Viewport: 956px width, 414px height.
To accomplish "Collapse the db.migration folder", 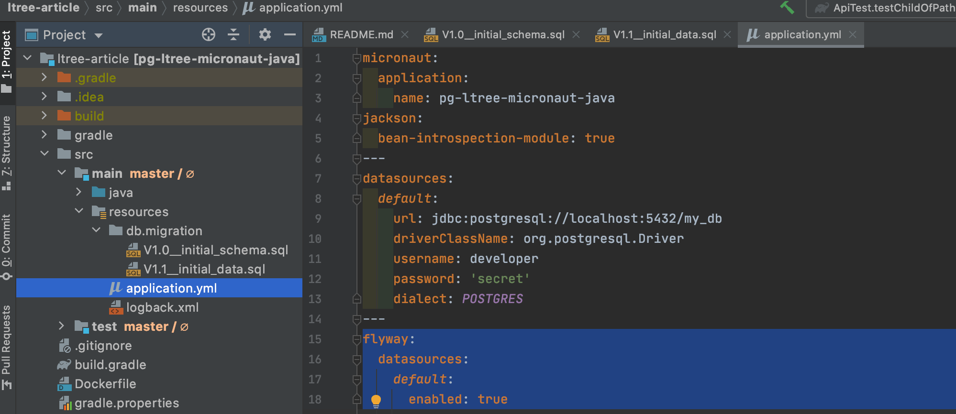I will tap(96, 230).
